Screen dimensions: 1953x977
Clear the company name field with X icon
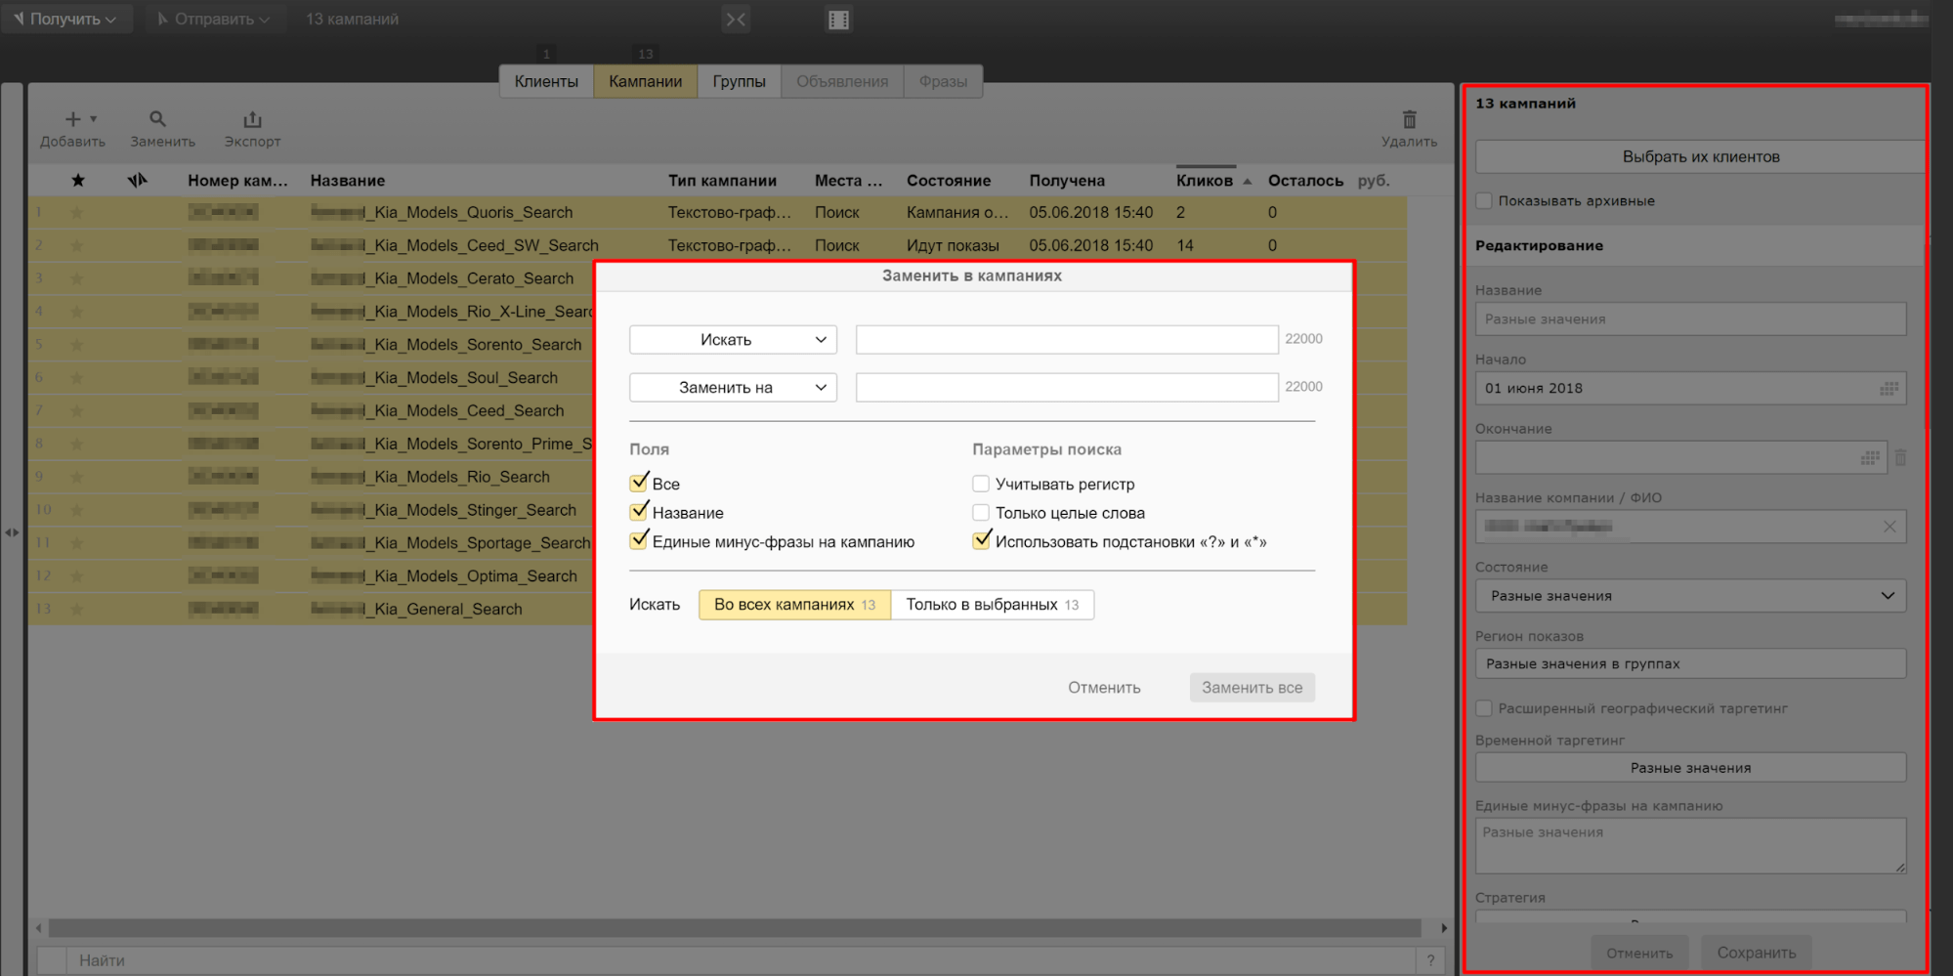click(x=1889, y=527)
